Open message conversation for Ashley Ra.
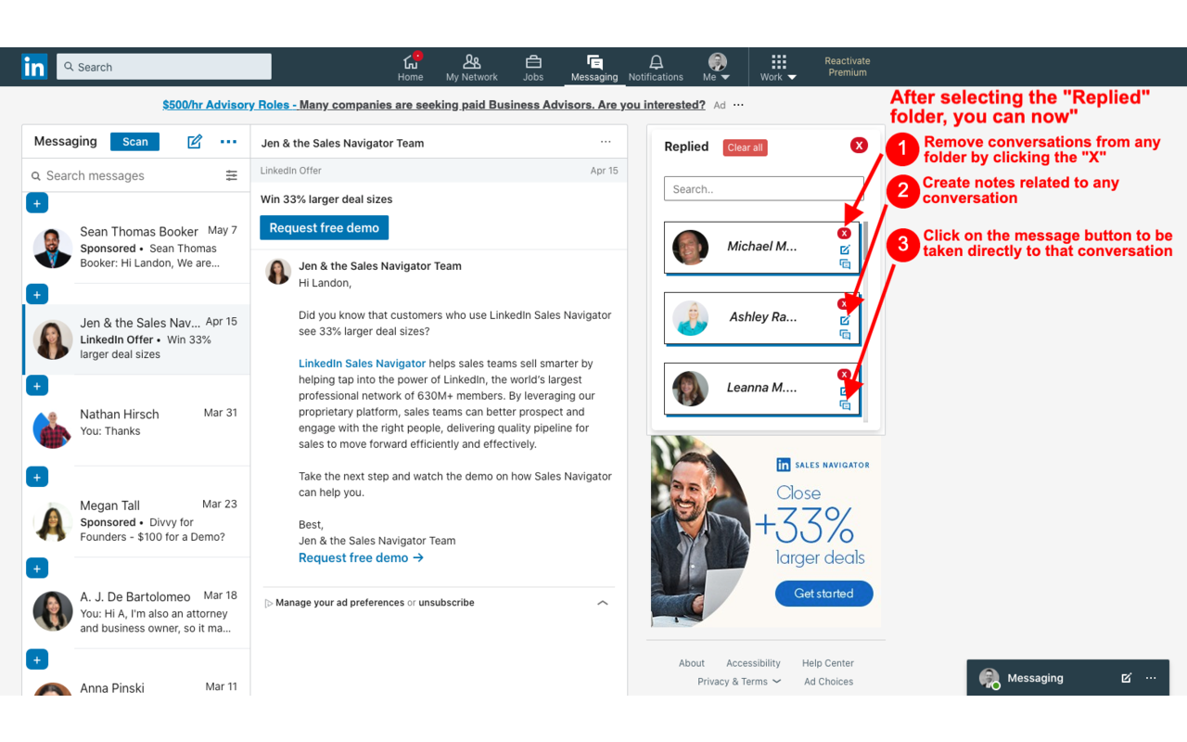The width and height of the screenshot is (1187, 742). click(845, 335)
